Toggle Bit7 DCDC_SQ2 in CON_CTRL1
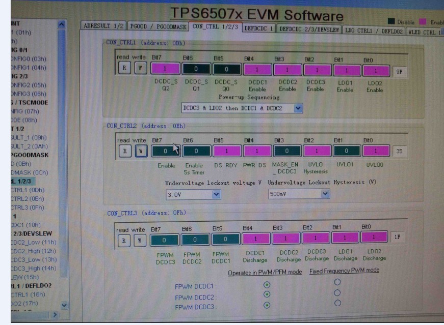Image resolution: width=444 pixels, height=325 pixels. pos(165,69)
